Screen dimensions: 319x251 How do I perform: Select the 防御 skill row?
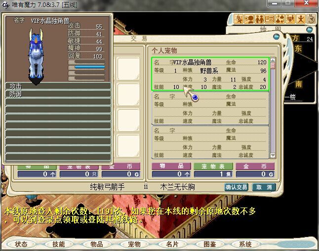(58, 94)
